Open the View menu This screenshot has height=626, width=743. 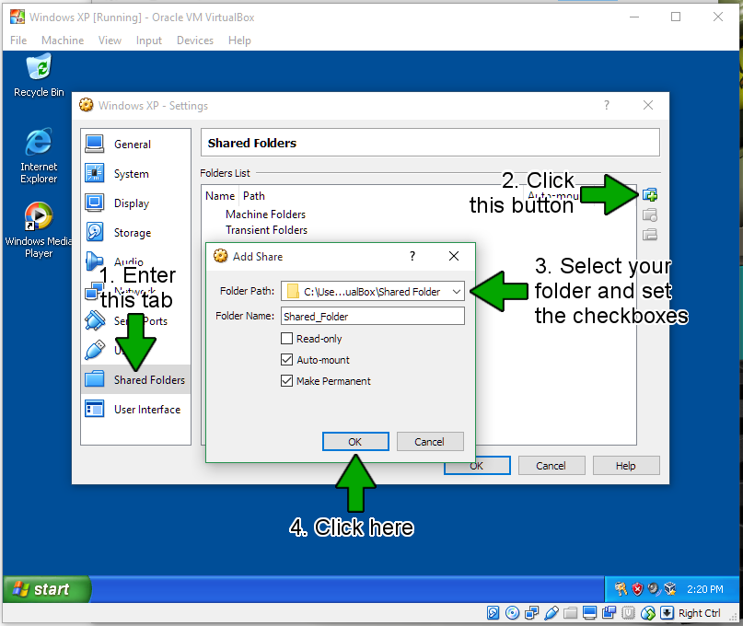[110, 41]
